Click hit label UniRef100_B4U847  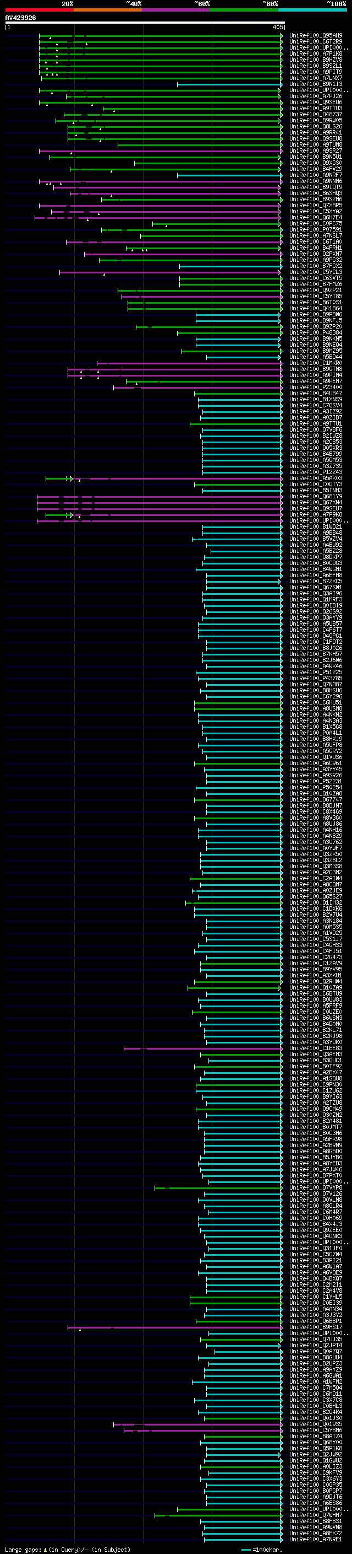pyautogui.click(x=316, y=394)
